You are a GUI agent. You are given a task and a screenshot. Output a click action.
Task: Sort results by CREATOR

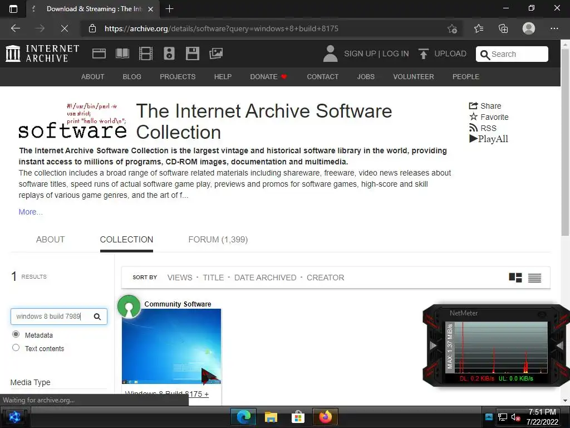(x=325, y=278)
